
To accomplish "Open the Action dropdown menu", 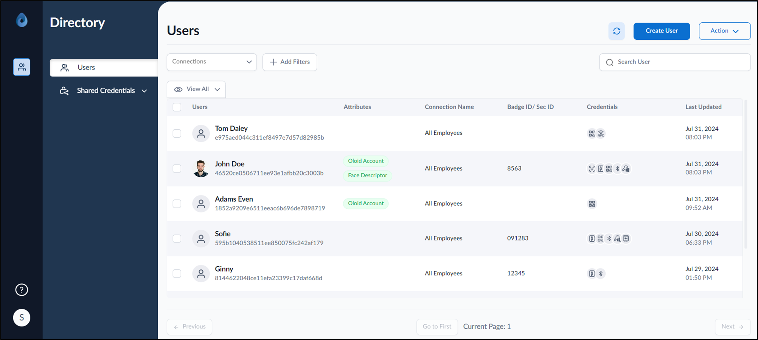I will [x=724, y=31].
